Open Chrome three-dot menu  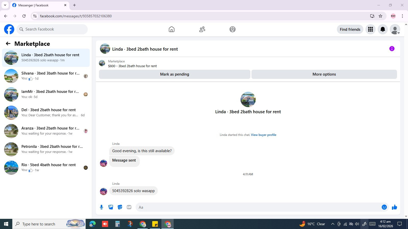click(402, 16)
